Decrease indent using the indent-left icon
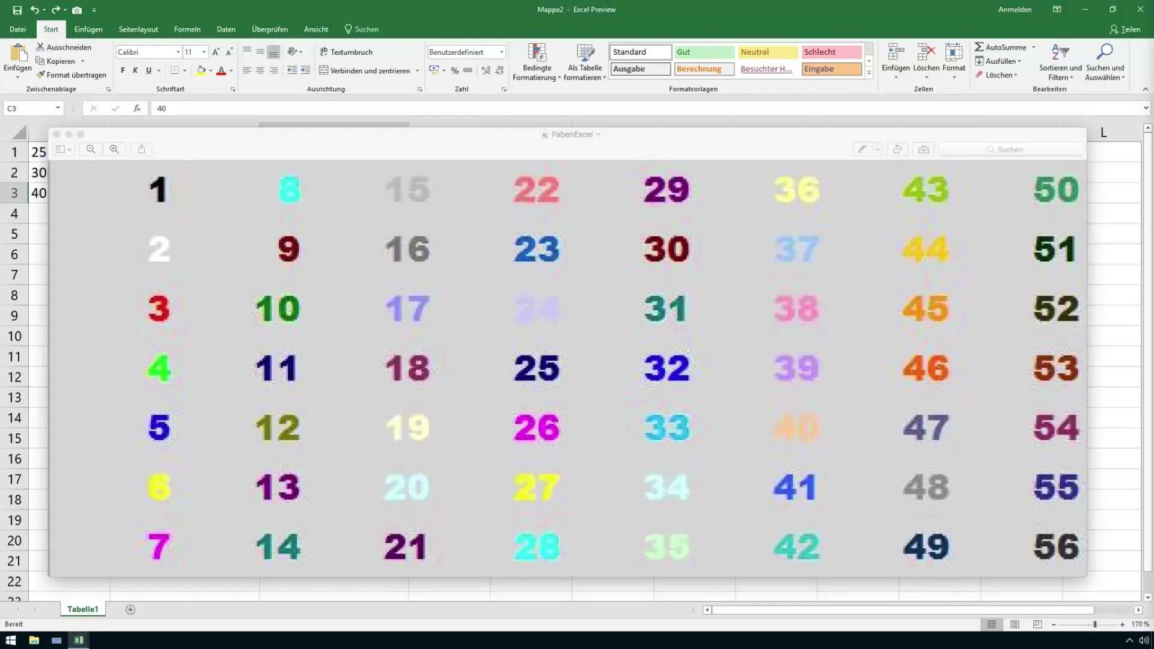Screen dimensions: 1154x649 pyautogui.click(x=292, y=70)
